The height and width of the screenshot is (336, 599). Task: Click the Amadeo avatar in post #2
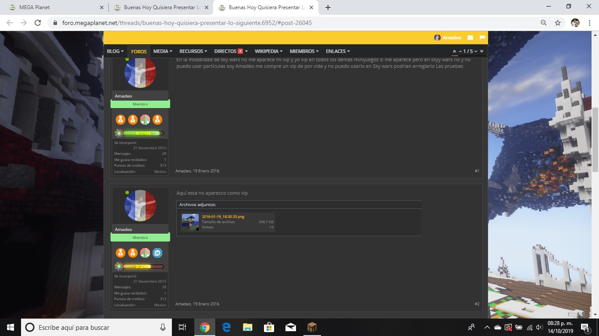(140, 205)
